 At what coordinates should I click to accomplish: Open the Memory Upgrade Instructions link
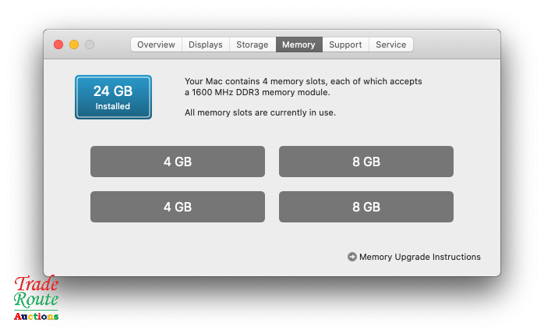point(420,257)
